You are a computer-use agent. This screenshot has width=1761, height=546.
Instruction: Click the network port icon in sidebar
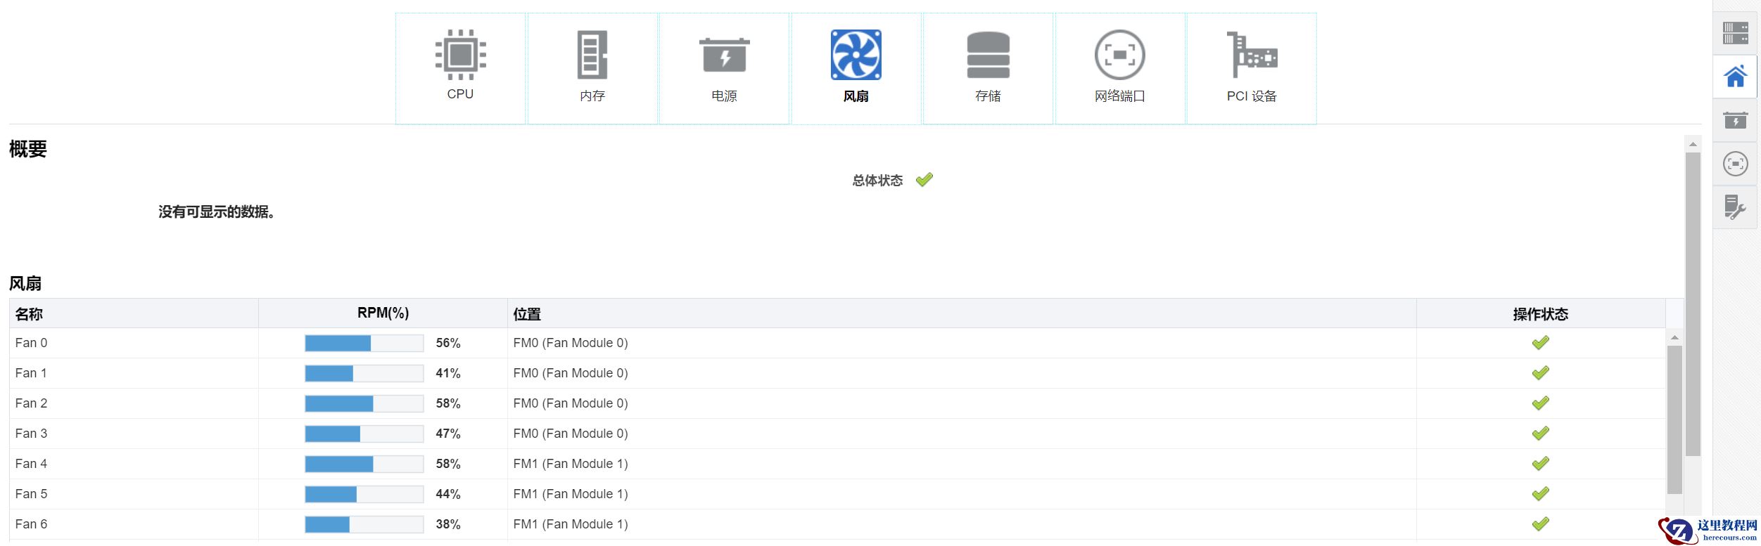pyautogui.click(x=1735, y=164)
